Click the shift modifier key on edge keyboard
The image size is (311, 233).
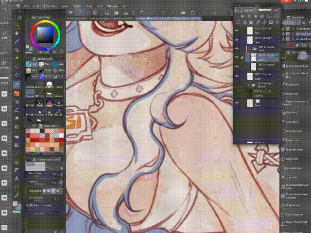coord(4,35)
